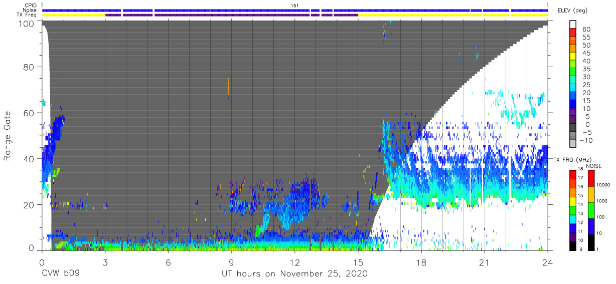Click the 80 tick on Range Gate axis

[x=30, y=67]
